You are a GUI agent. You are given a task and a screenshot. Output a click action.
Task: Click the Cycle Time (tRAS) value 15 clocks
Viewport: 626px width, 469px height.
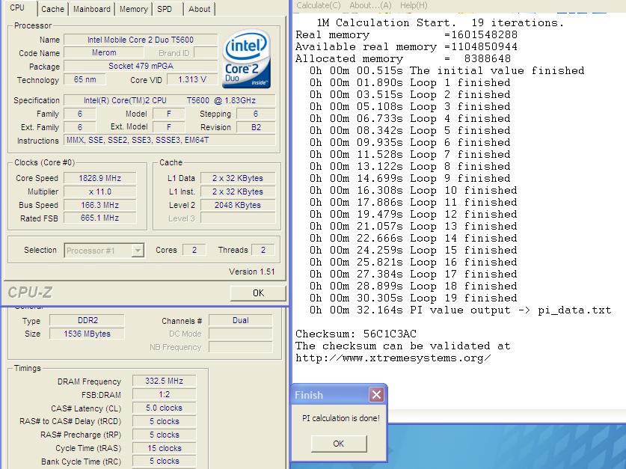pyautogui.click(x=164, y=448)
